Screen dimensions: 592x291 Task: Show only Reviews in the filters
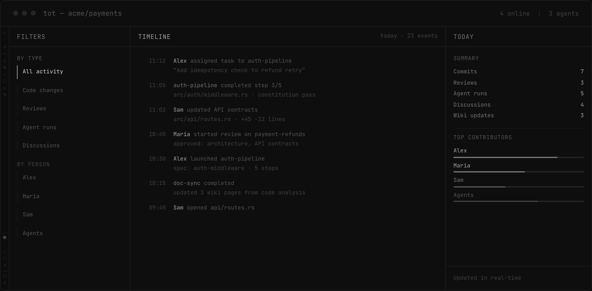pyautogui.click(x=70, y=109)
